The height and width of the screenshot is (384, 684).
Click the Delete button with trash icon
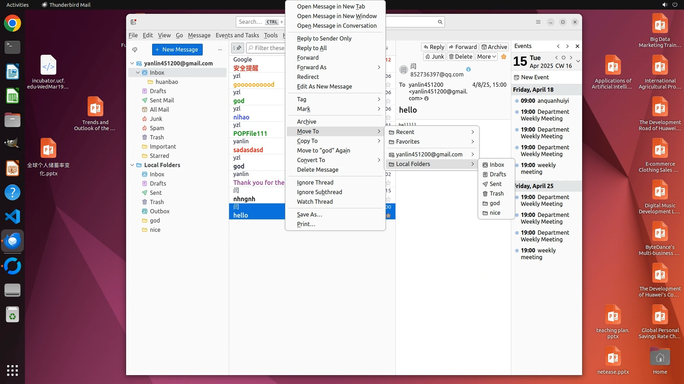click(461, 57)
